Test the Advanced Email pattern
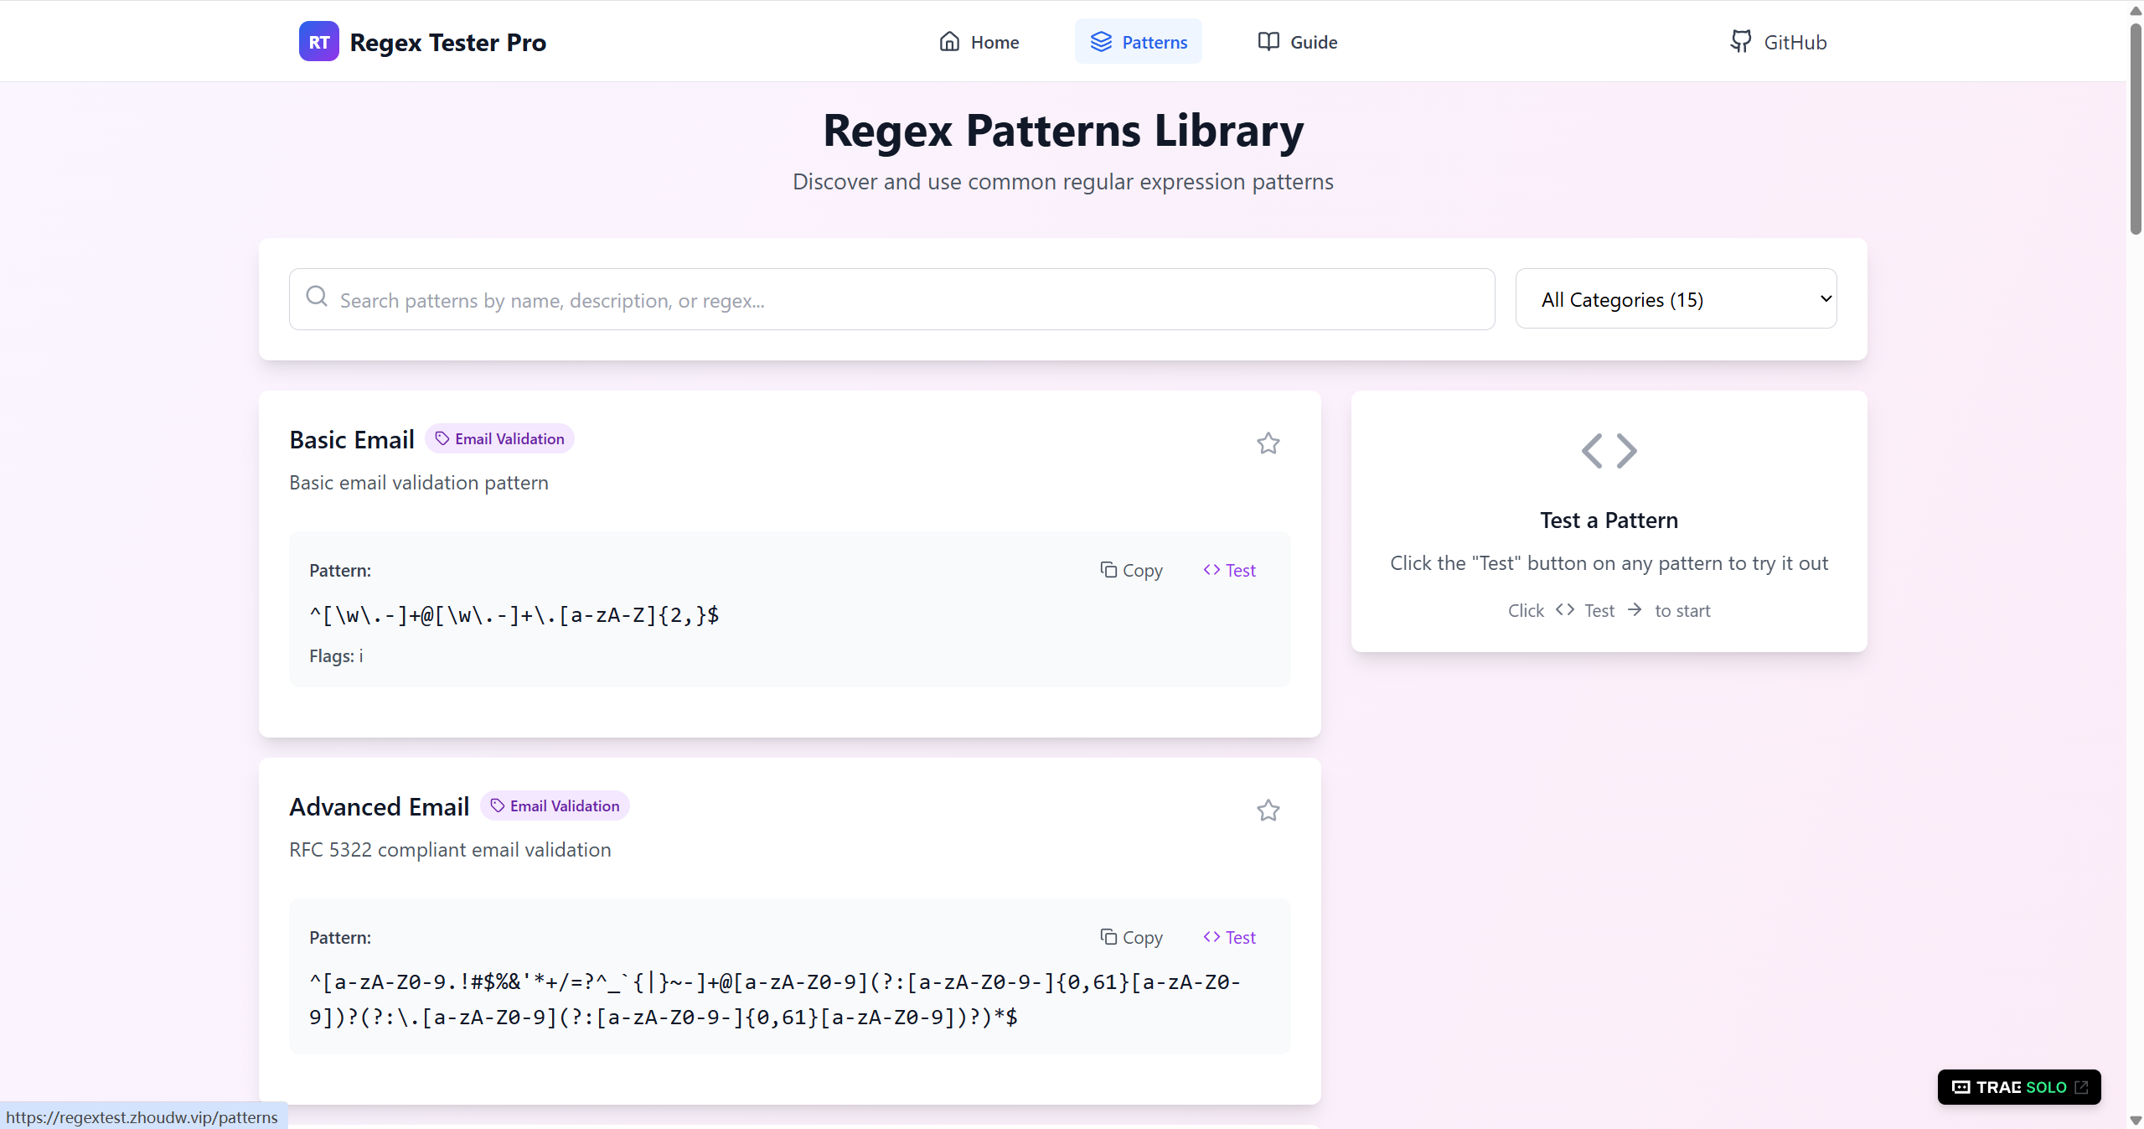Screen dimensions: 2144x1129 pos(1229,936)
